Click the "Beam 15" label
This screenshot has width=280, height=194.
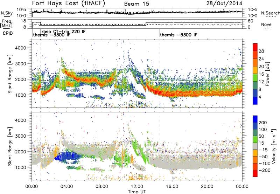pyautogui.click(x=136, y=4)
